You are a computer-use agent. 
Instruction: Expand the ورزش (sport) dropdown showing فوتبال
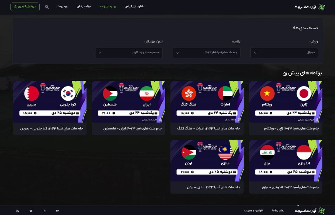[284, 53]
